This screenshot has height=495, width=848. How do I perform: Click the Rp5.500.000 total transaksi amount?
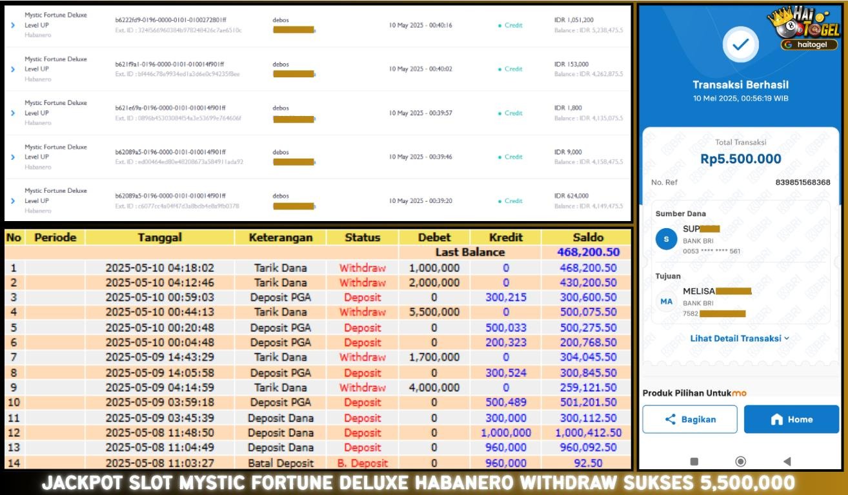click(x=741, y=159)
